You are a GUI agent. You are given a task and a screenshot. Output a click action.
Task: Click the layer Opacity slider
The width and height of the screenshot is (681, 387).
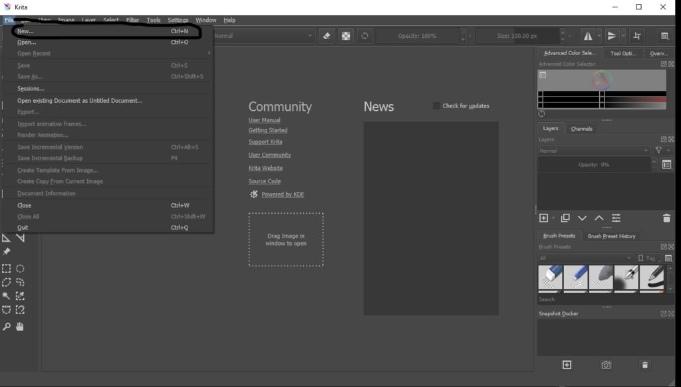tap(593, 165)
